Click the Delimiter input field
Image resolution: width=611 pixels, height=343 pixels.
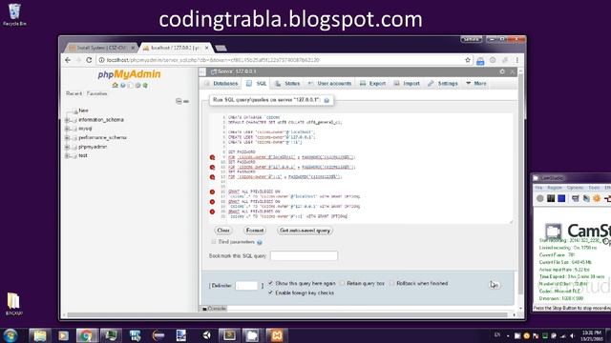246,286
